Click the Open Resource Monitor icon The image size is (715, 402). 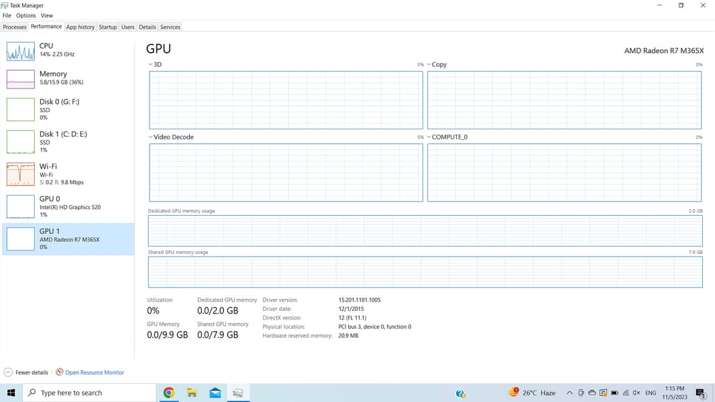[60, 373]
